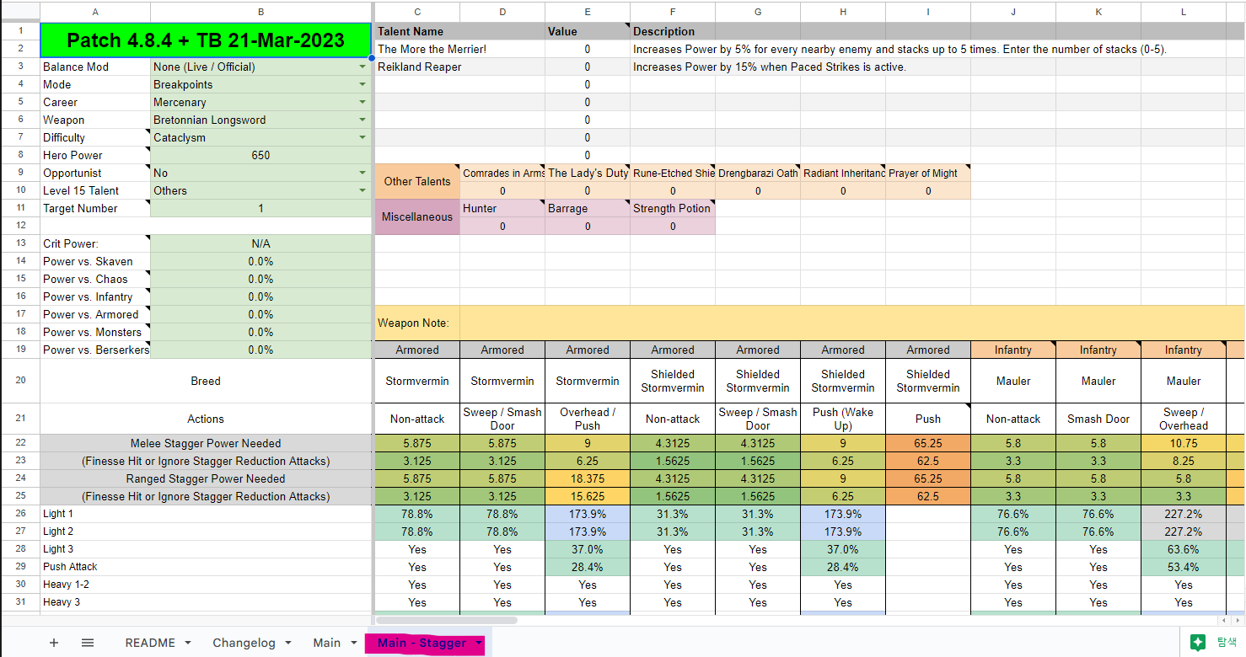Open the Main tab's menu arrow
This screenshot has height=657, width=1246.
click(353, 643)
